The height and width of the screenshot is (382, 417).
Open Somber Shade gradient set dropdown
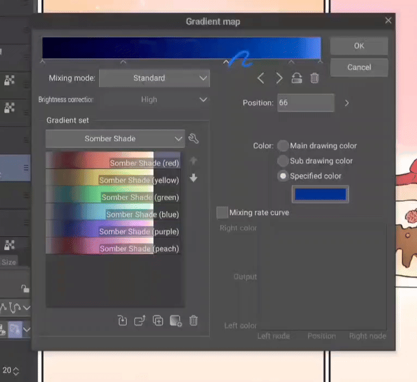pos(115,139)
